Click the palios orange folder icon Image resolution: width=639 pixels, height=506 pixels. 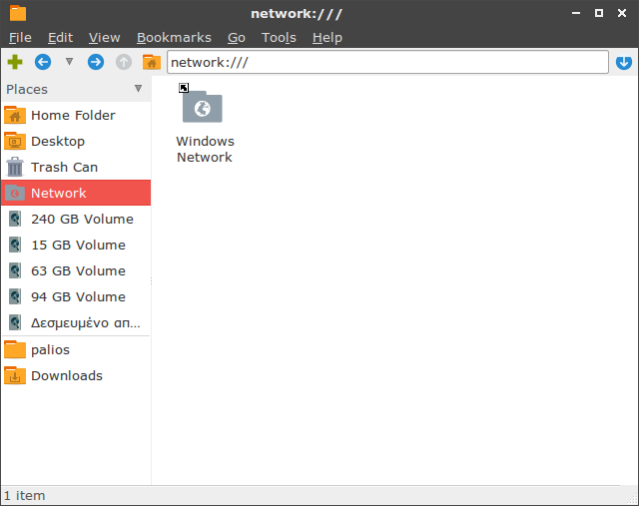click(x=15, y=349)
